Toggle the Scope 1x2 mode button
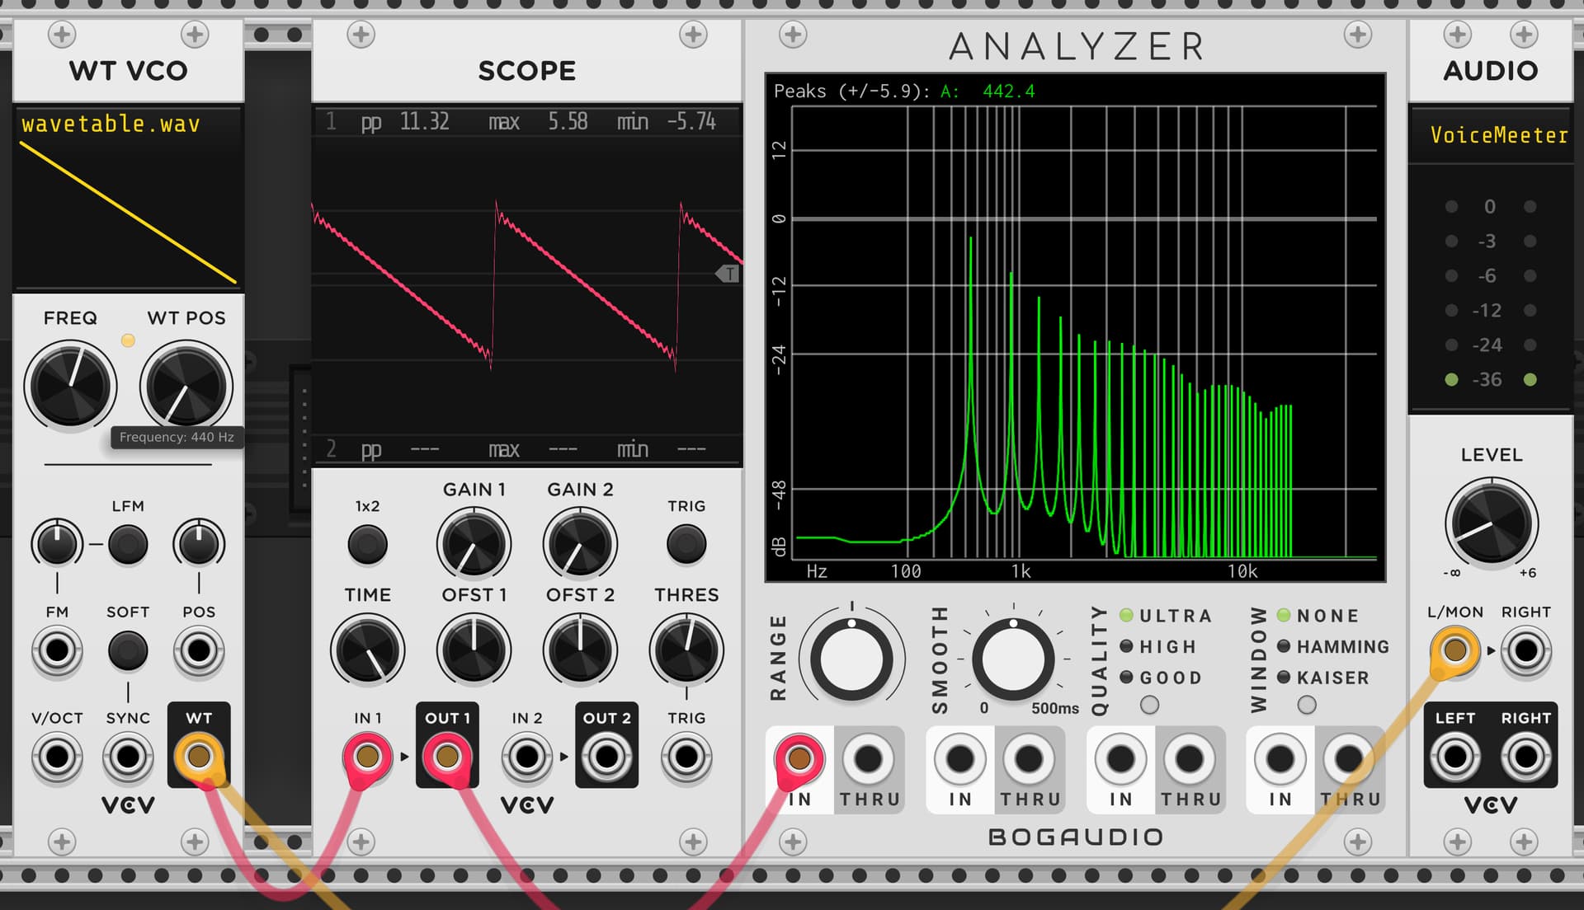Screen dimensions: 1584x910 (368, 544)
